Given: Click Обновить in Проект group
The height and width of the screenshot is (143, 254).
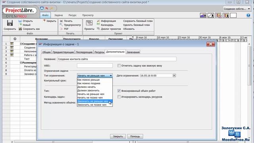Looking at the screenshot, I should pyautogui.click(x=129, y=29).
